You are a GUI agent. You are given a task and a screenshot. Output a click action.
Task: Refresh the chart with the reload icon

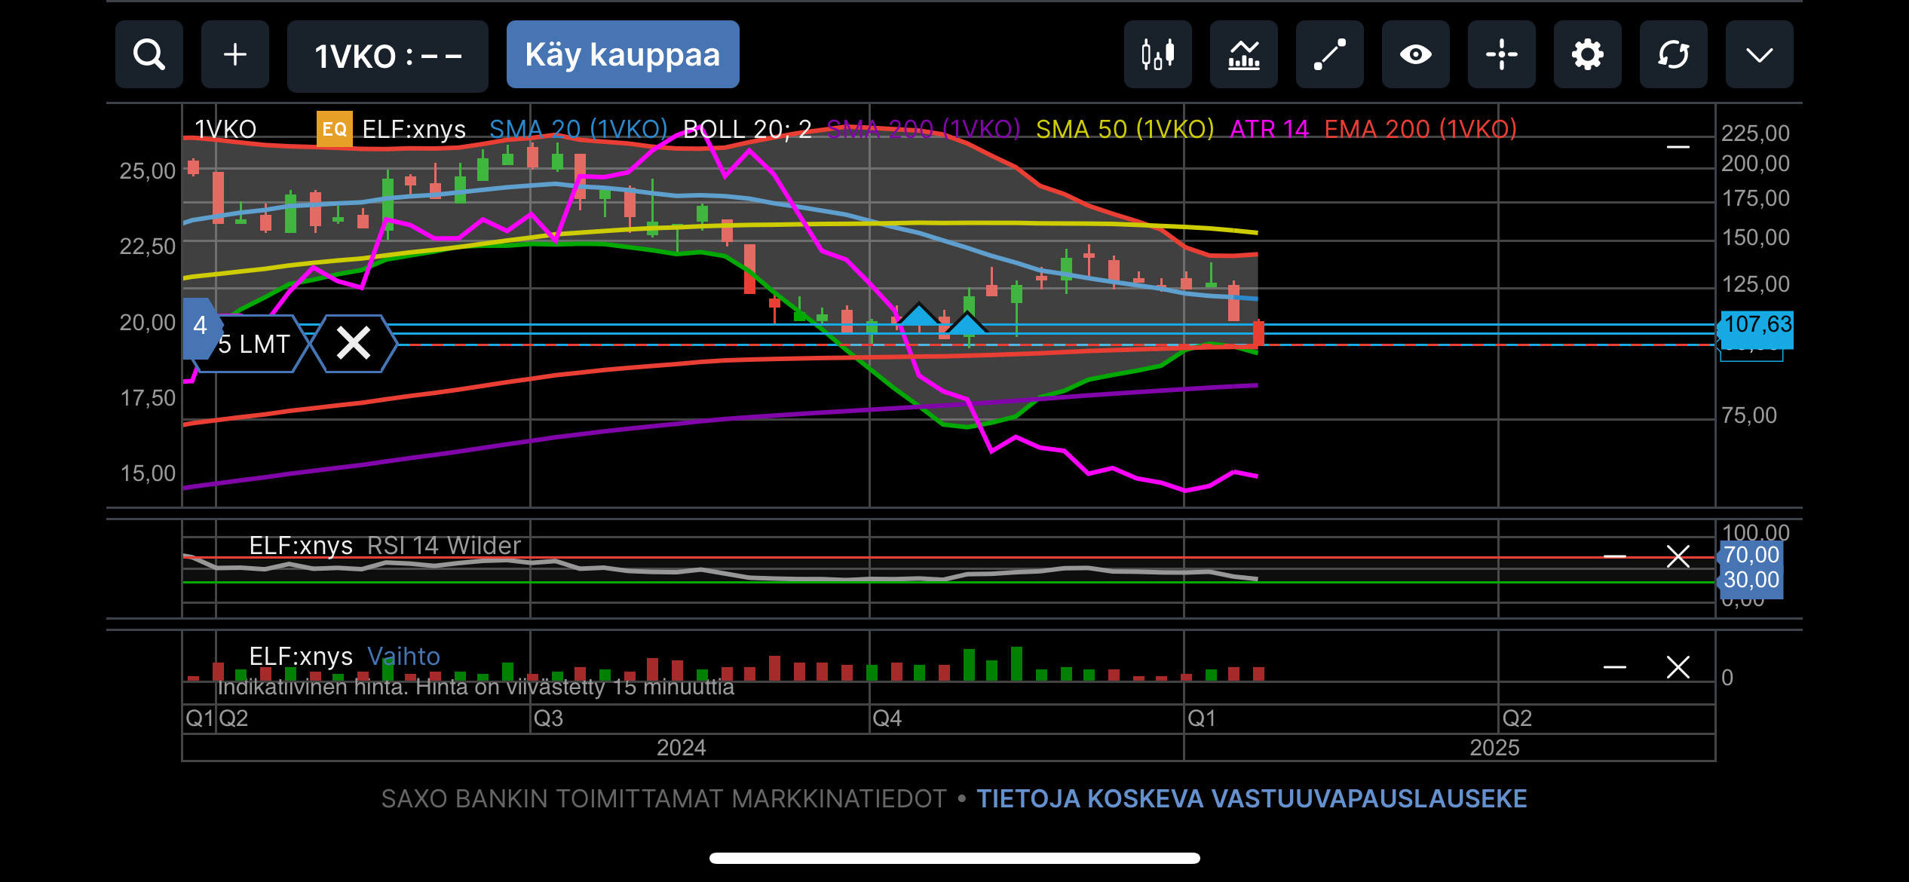tap(1673, 54)
